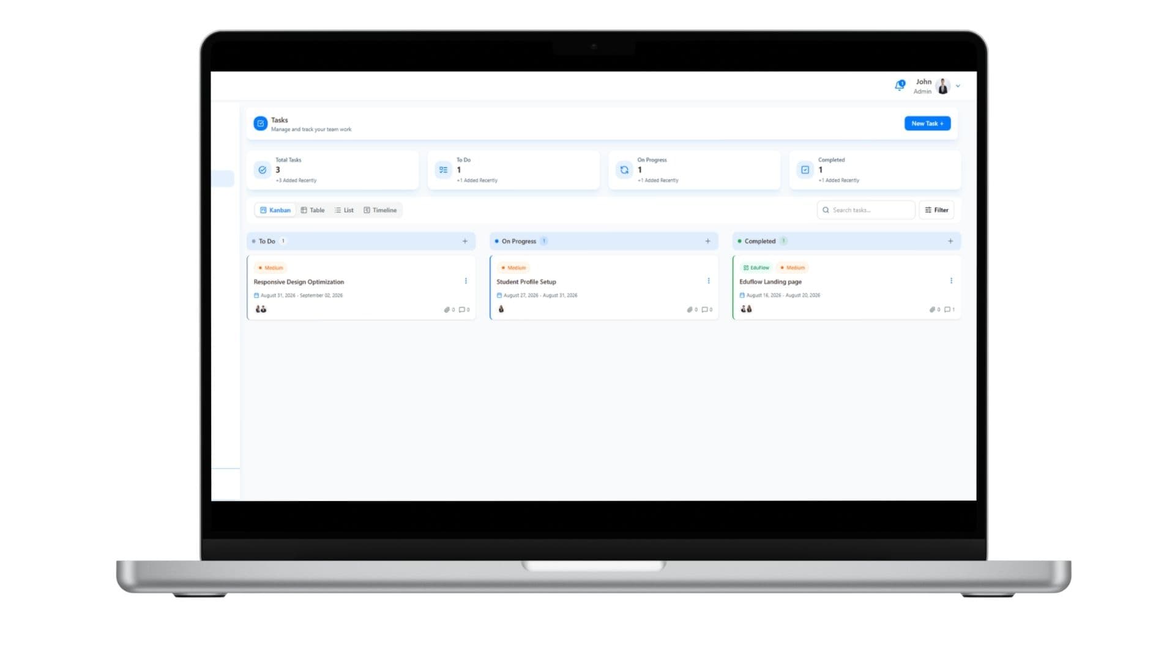The height and width of the screenshot is (660, 1175).
Task: Open the notification bell
Action: click(x=900, y=86)
